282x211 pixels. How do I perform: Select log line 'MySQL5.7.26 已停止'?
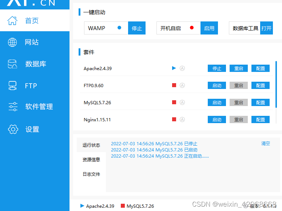[x=154, y=144]
